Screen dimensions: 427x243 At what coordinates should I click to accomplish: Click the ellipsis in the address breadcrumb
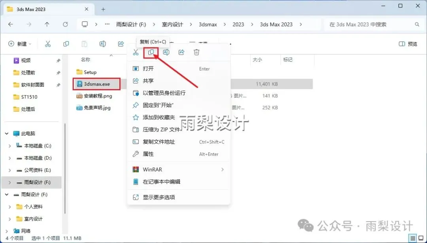107,24
